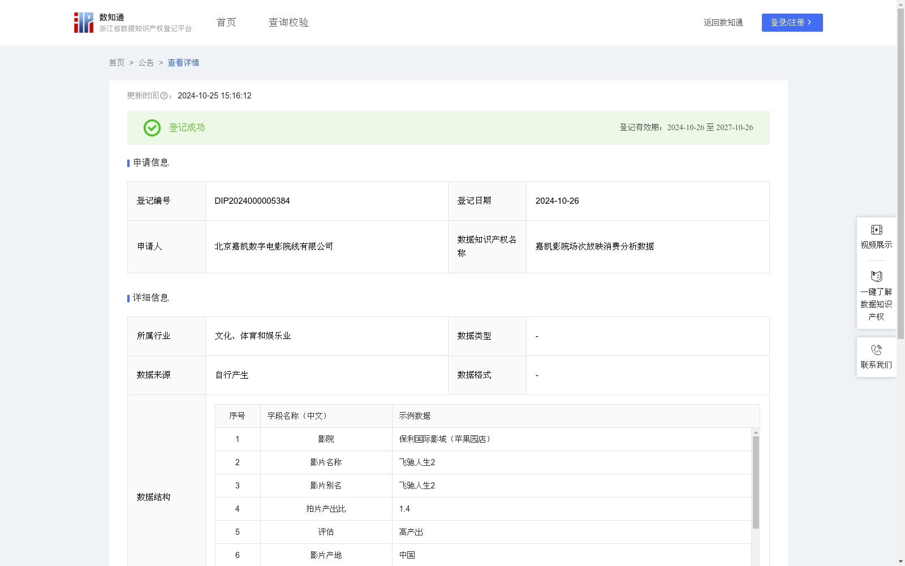Open the 联系我们 contact phone icon
The image size is (905, 566).
pyautogui.click(x=876, y=350)
